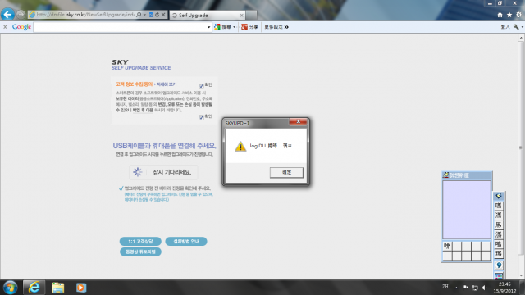Viewport: 525px width, 295px height.
Task: Click the Google Toolbar 搜尋 search button
Action: [222, 27]
